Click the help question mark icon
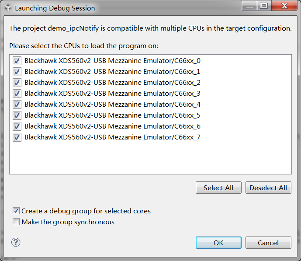This screenshot has height=261, width=301. pos(16,242)
